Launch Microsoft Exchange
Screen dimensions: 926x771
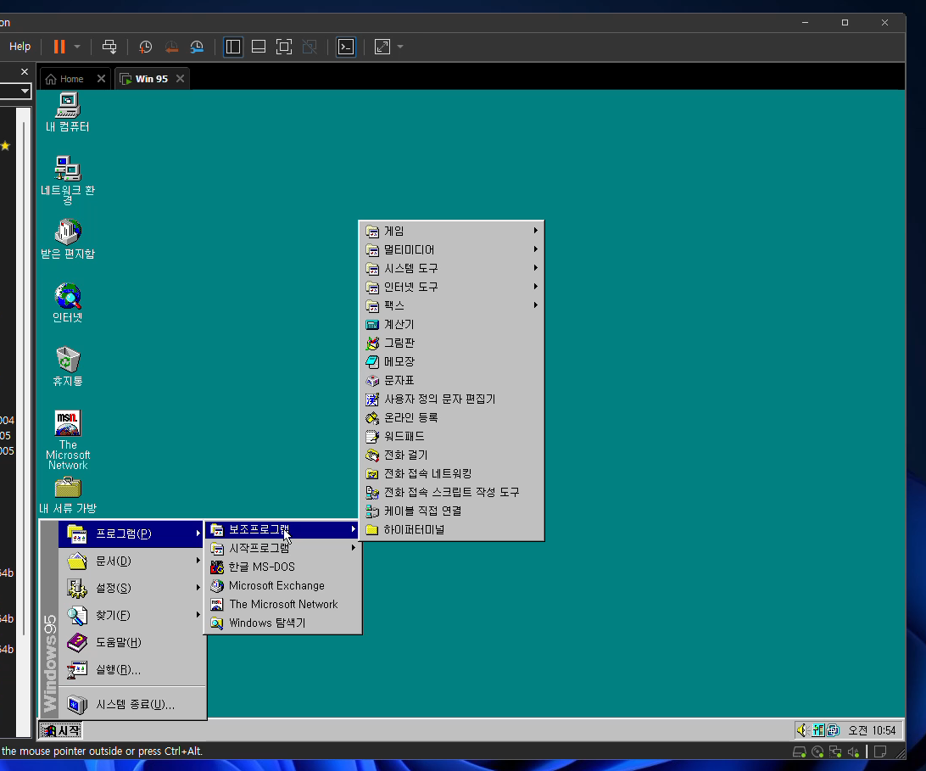click(283, 585)
